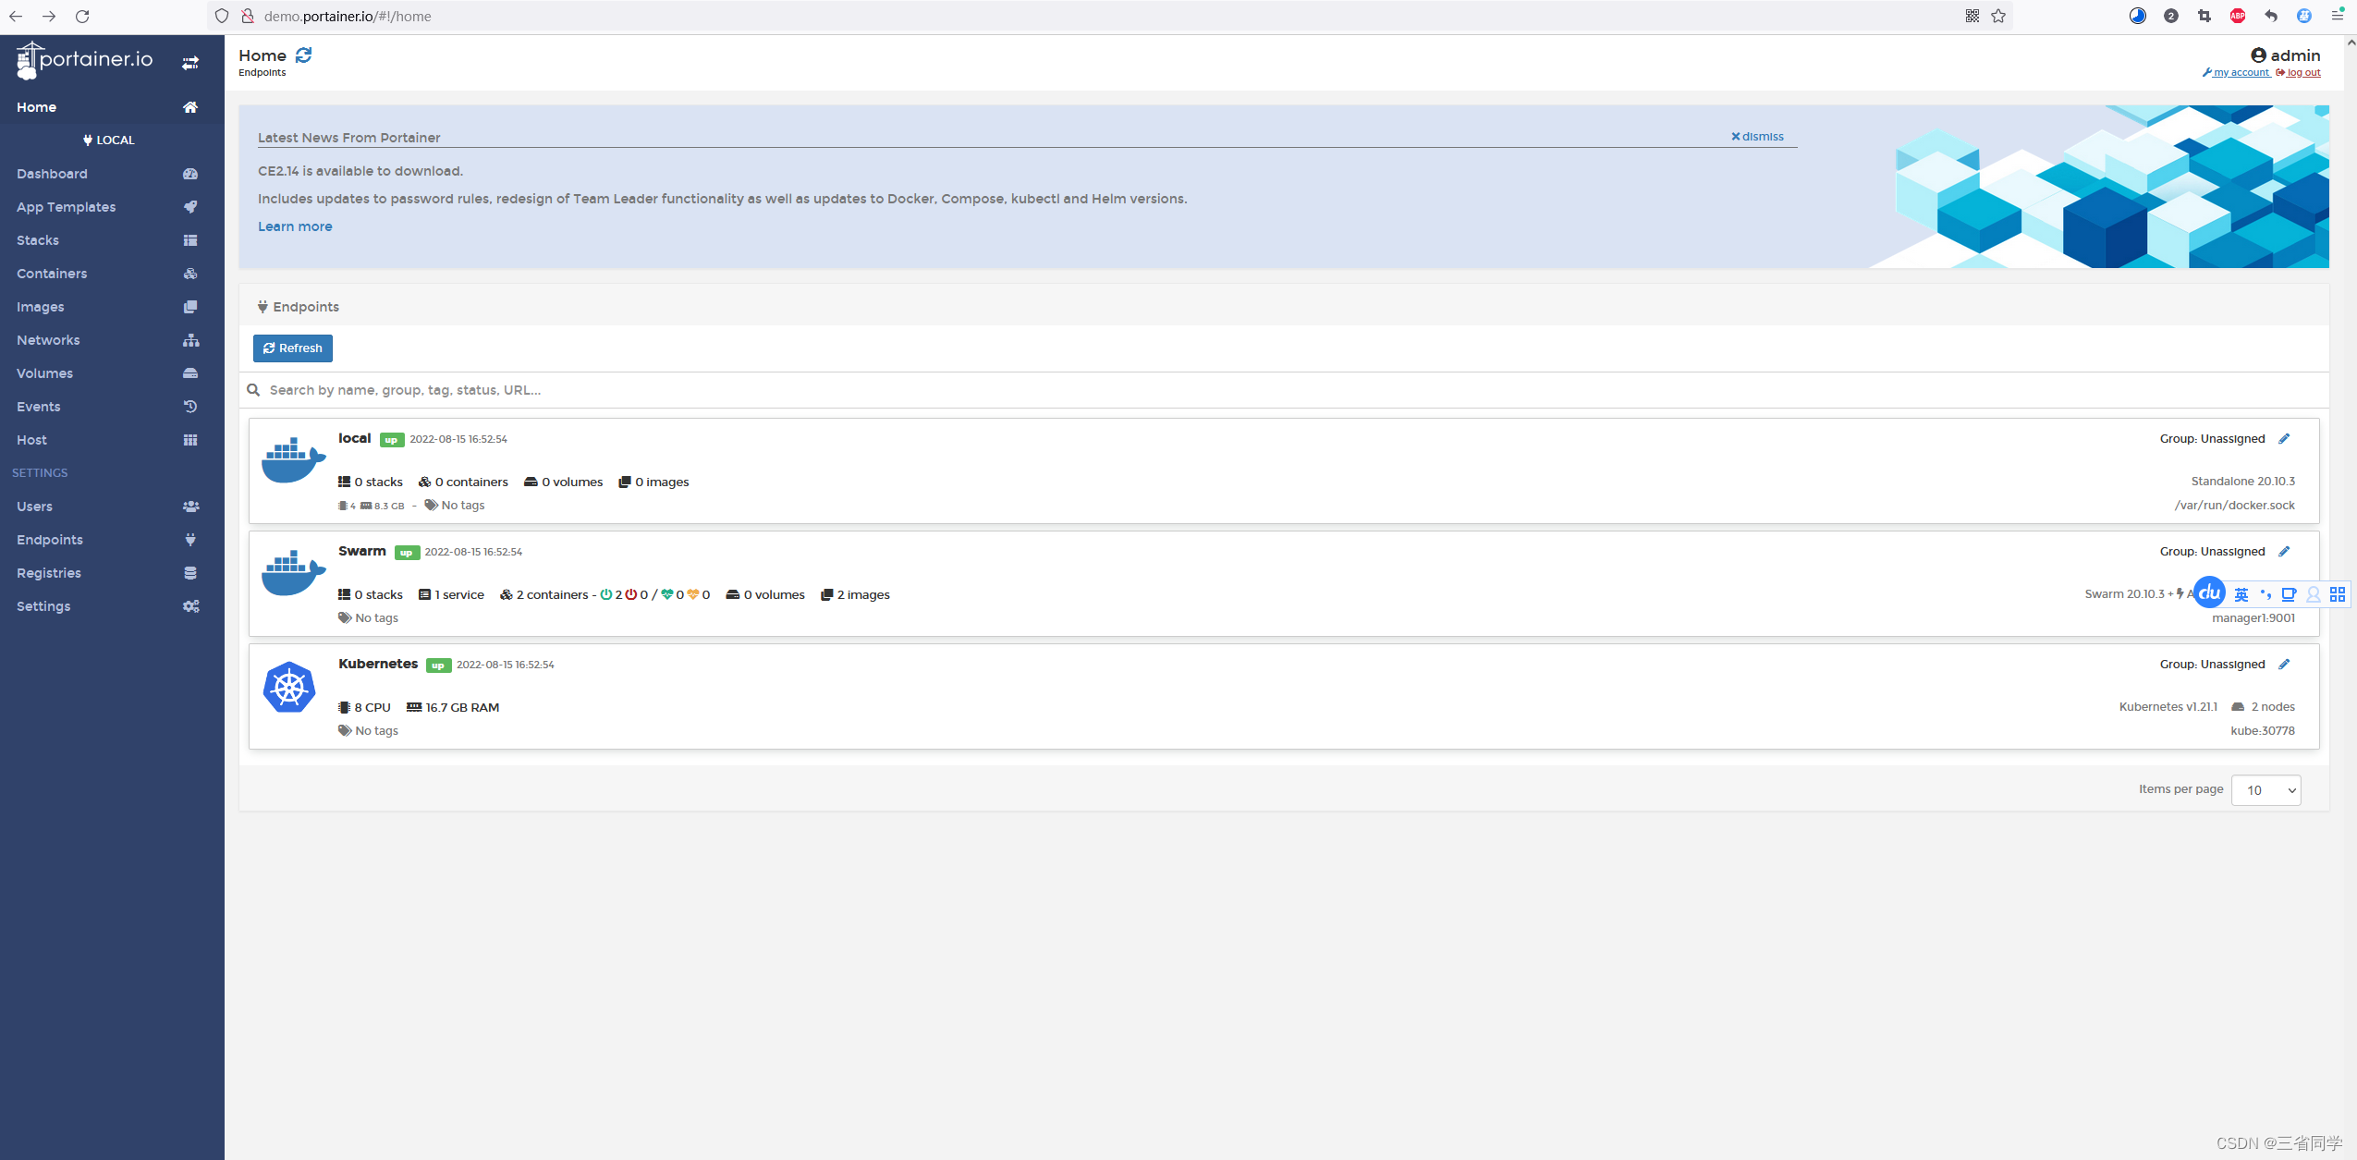Open the local endpoint by its name
The height and width of the screenshot is (1160, 2357).
tap(354, 438)
